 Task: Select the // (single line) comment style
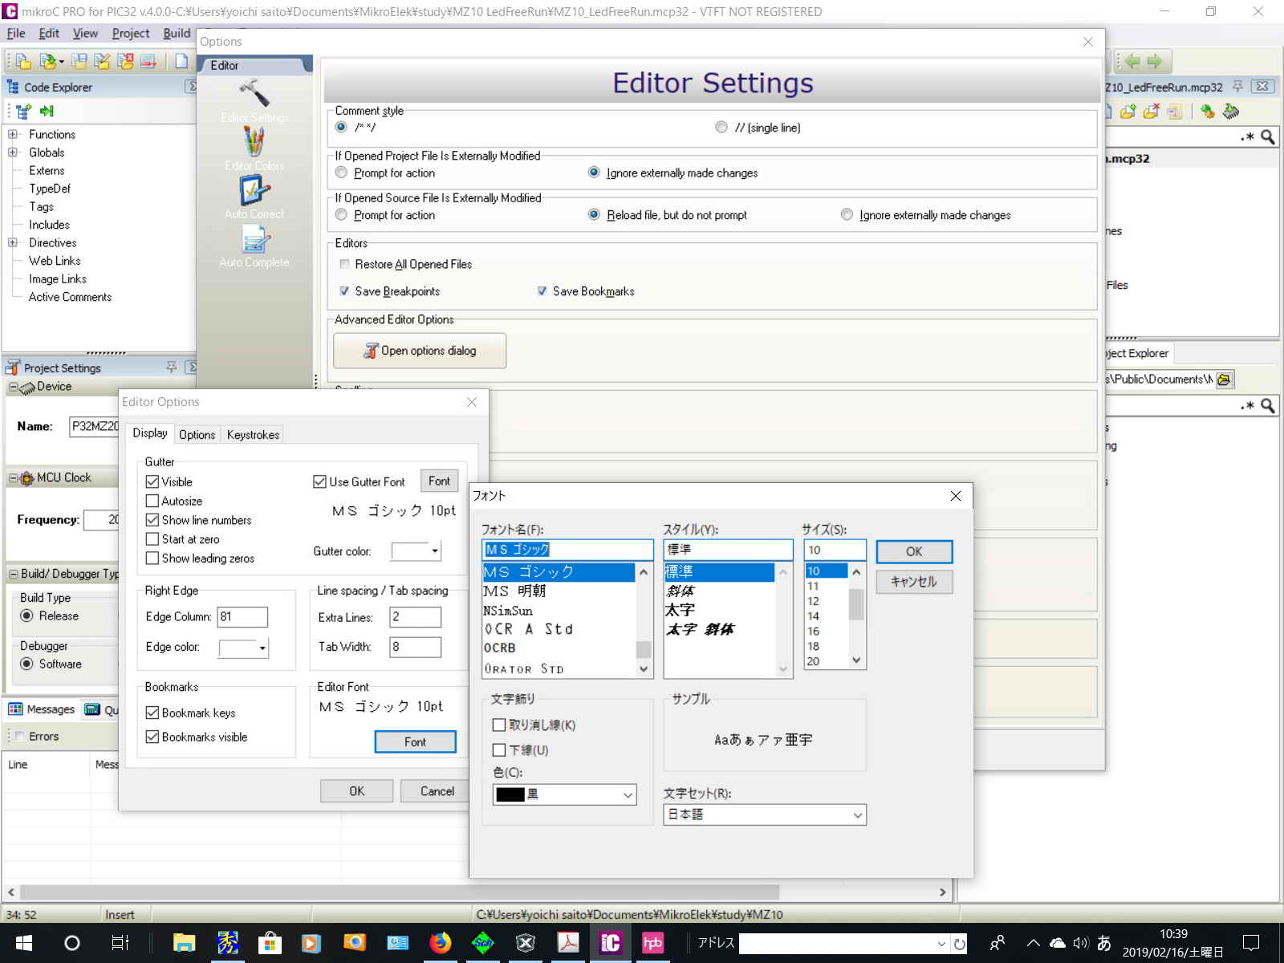tap(721, 127)
